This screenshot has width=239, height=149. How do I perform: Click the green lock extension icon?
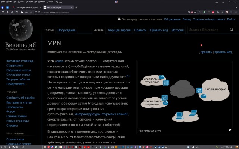click(204, 12)
